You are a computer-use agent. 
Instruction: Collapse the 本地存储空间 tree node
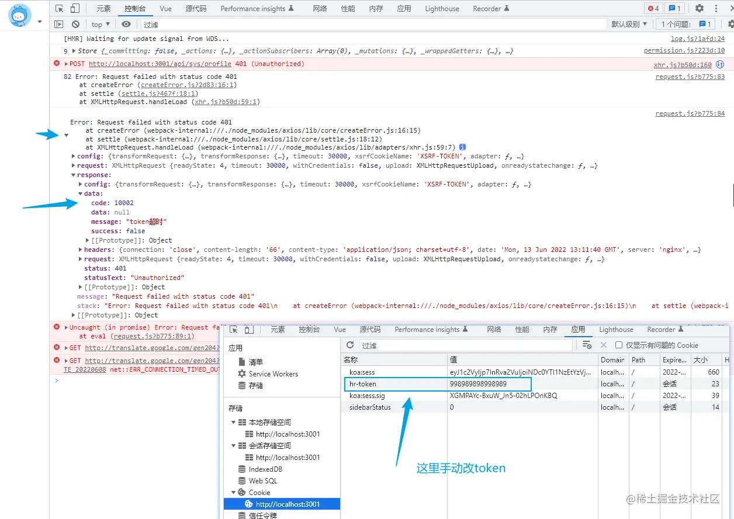[x=234, y=423]
